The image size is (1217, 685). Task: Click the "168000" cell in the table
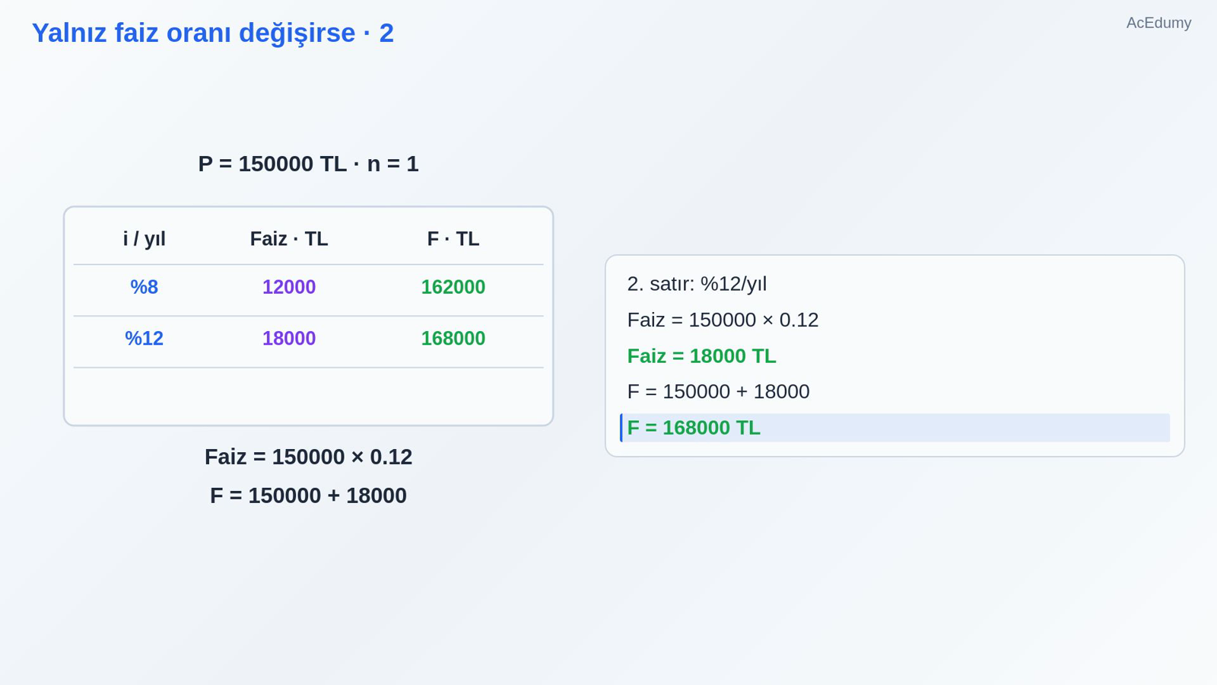click(x=453, y=339)
